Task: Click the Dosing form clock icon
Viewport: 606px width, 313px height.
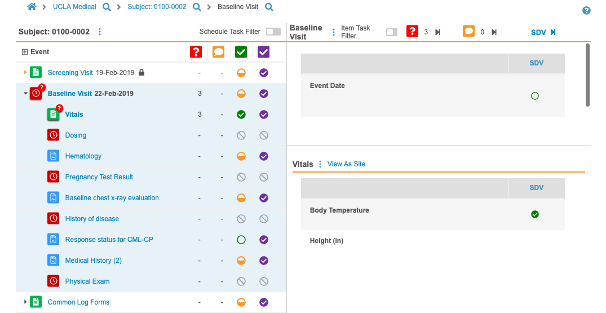Action: 53,135
